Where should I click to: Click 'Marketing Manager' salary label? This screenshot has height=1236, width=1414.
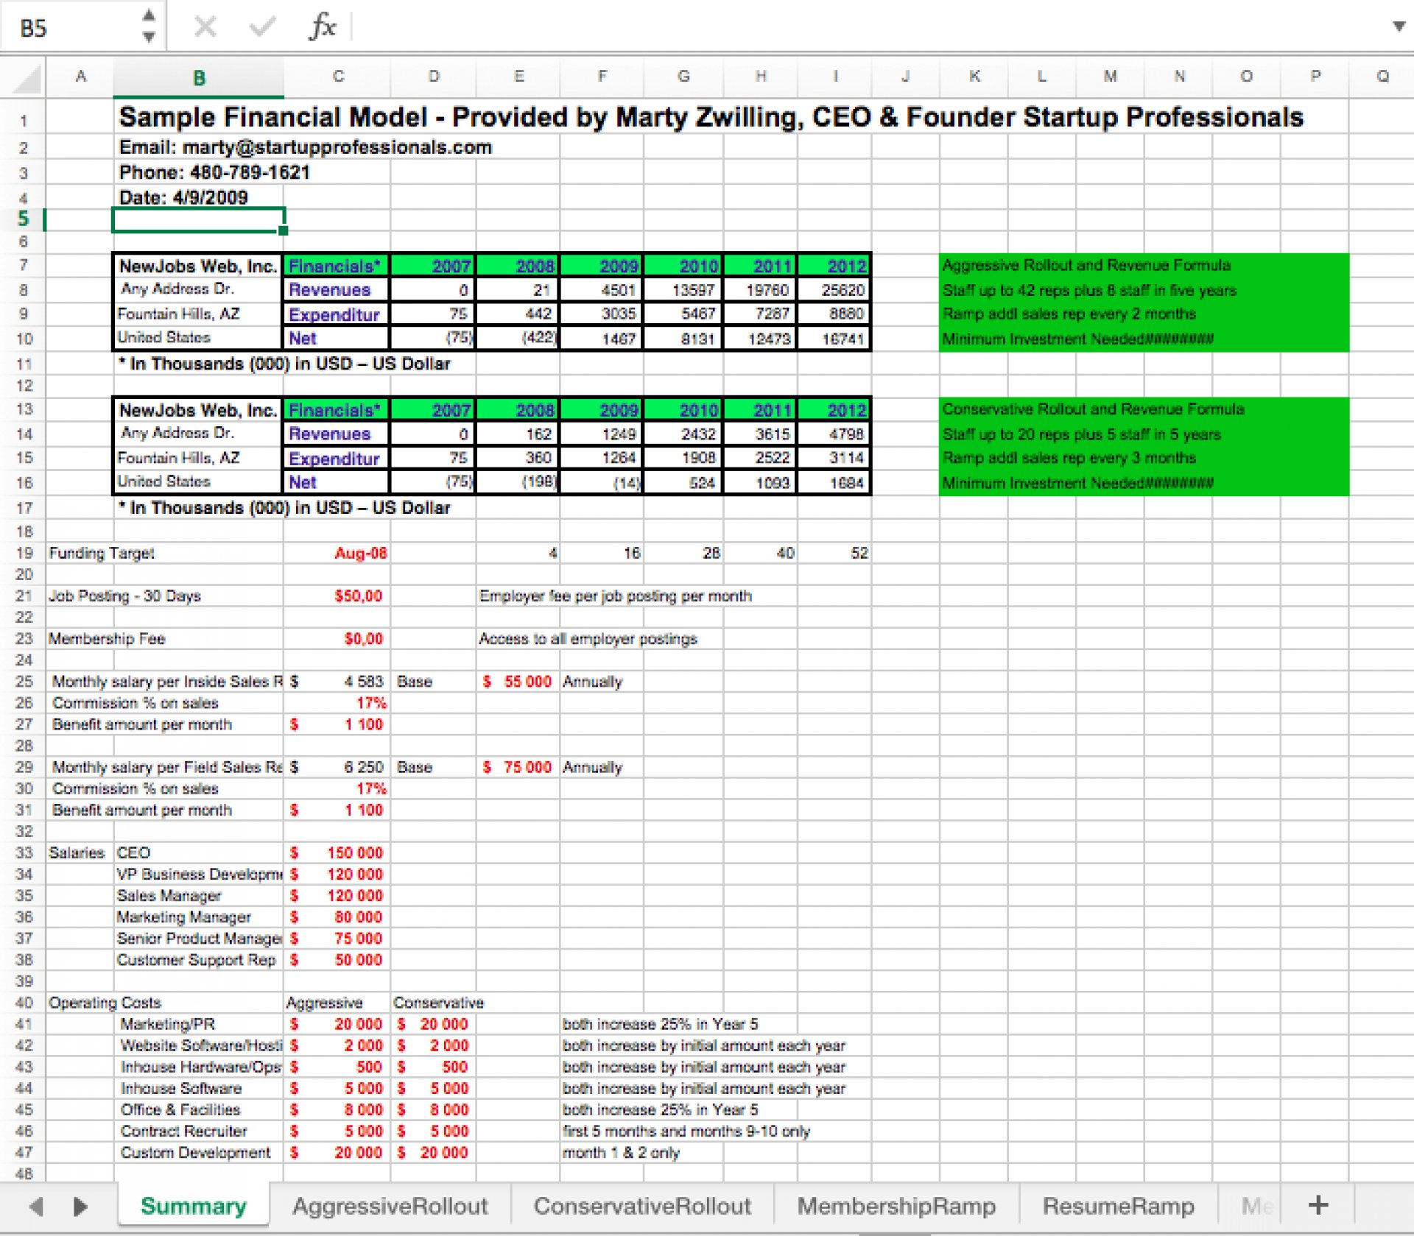coord(183,917)
